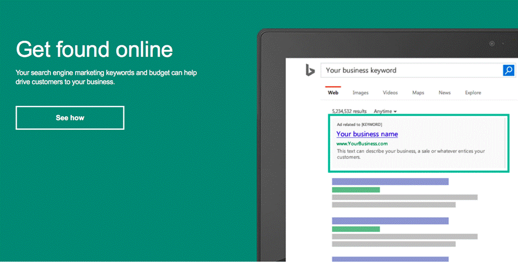Viewport: 518px width, 263px height.
Task: Select the Explore tab
Action: tap(473, 93)
